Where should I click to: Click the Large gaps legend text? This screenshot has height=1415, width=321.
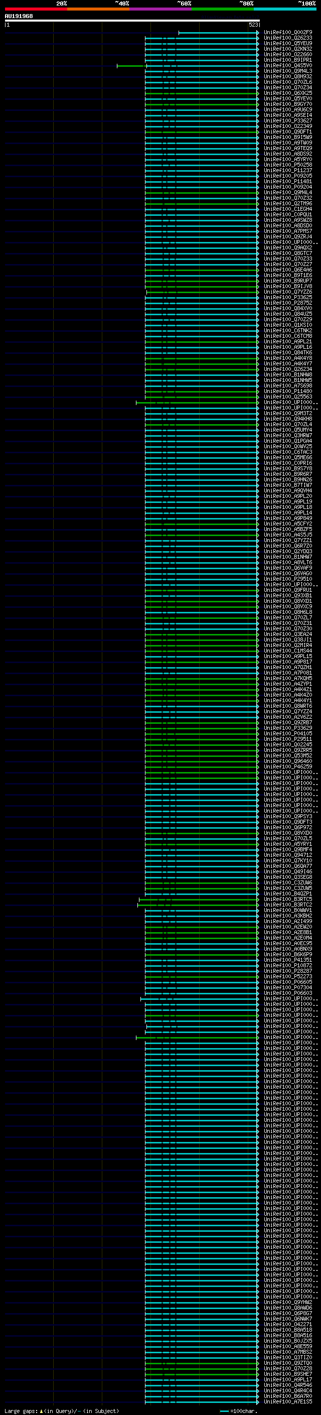[x=62, y=1411]
